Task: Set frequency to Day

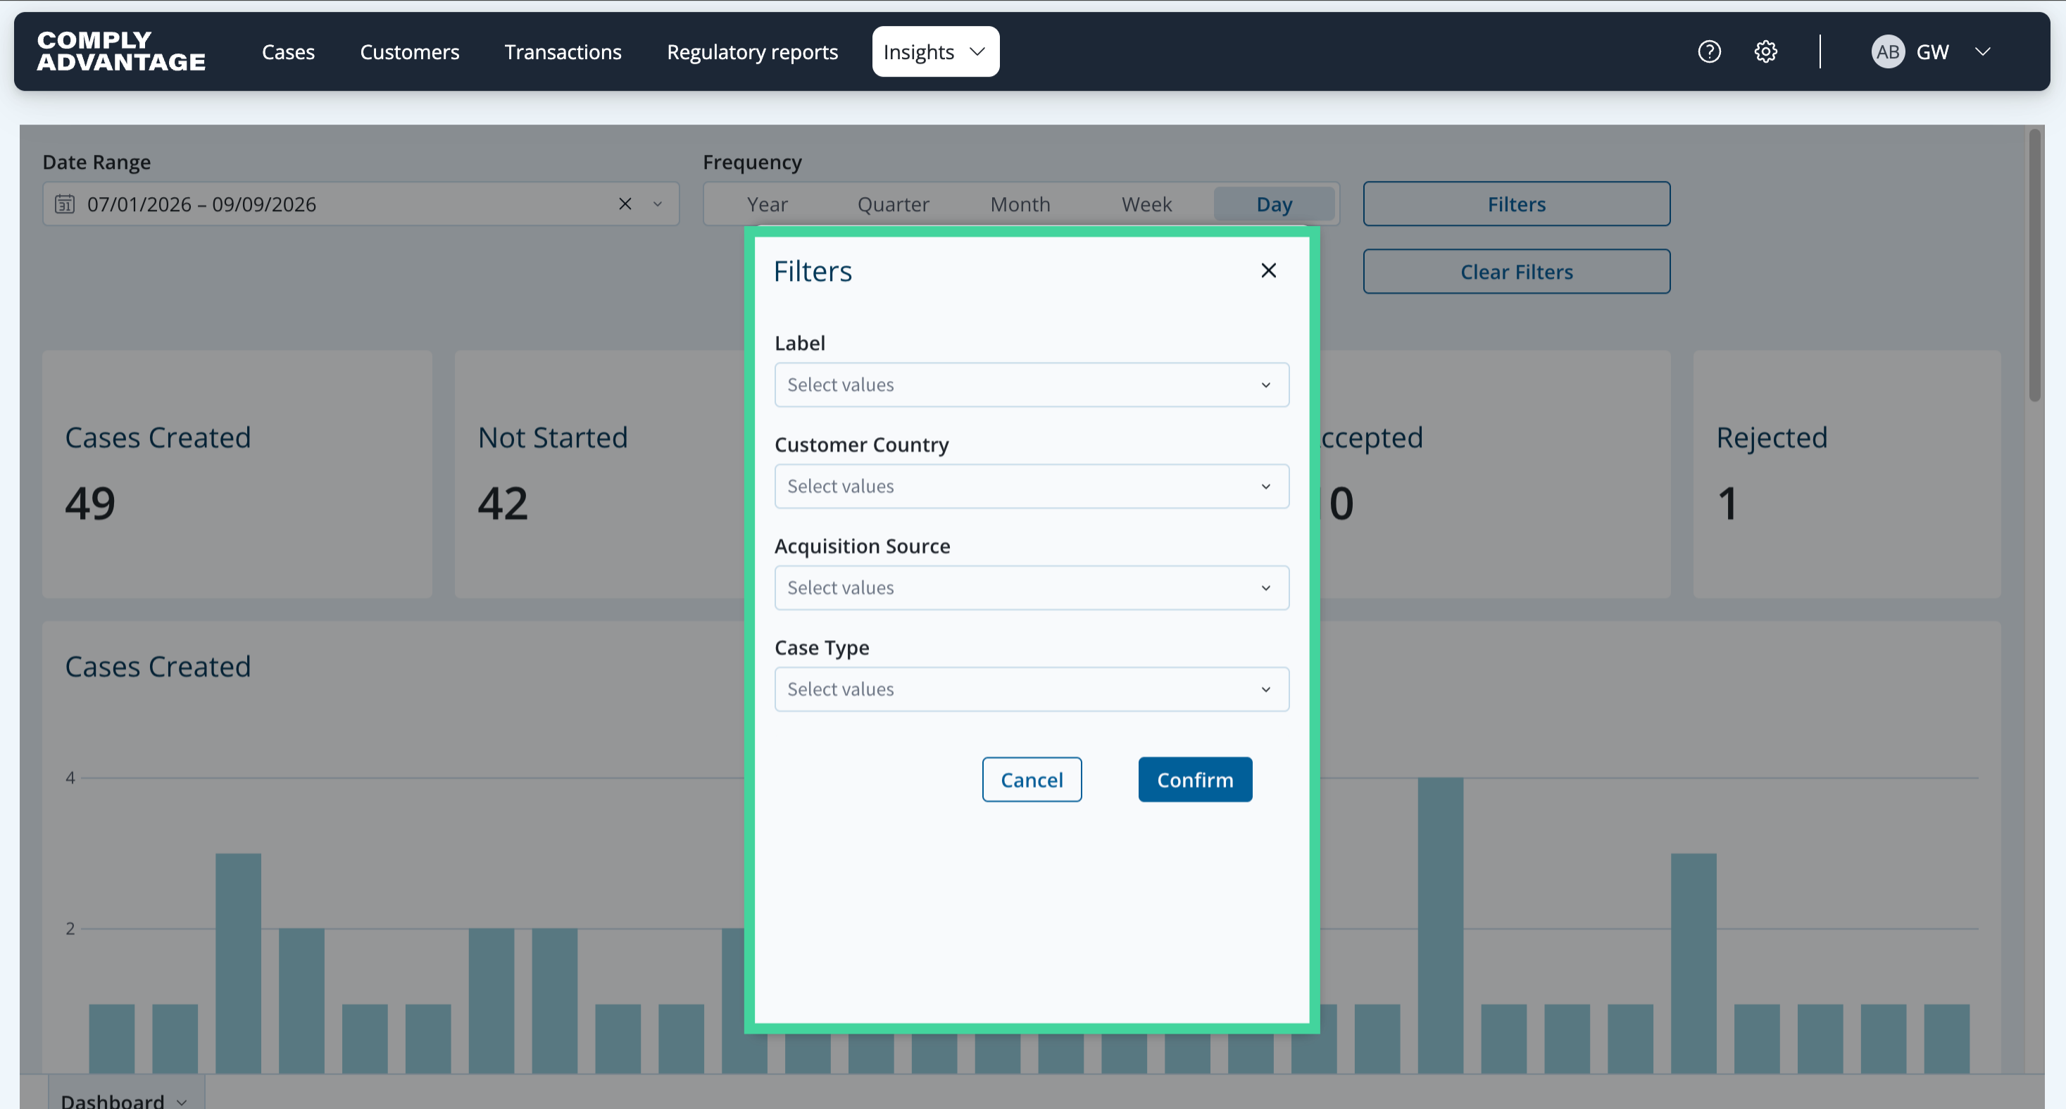Action: [1274, 203]
